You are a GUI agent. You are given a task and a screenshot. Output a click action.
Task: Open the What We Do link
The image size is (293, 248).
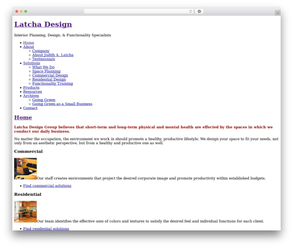tap(43, 67)
